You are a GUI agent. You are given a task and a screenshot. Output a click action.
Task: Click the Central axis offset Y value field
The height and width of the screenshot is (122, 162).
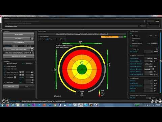[30, 75]
